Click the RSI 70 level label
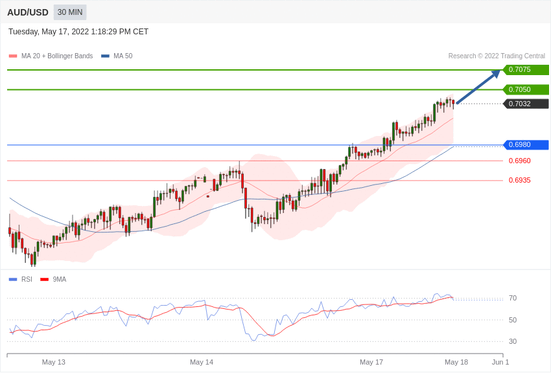551x373 pixels. [x=513, y=298]
